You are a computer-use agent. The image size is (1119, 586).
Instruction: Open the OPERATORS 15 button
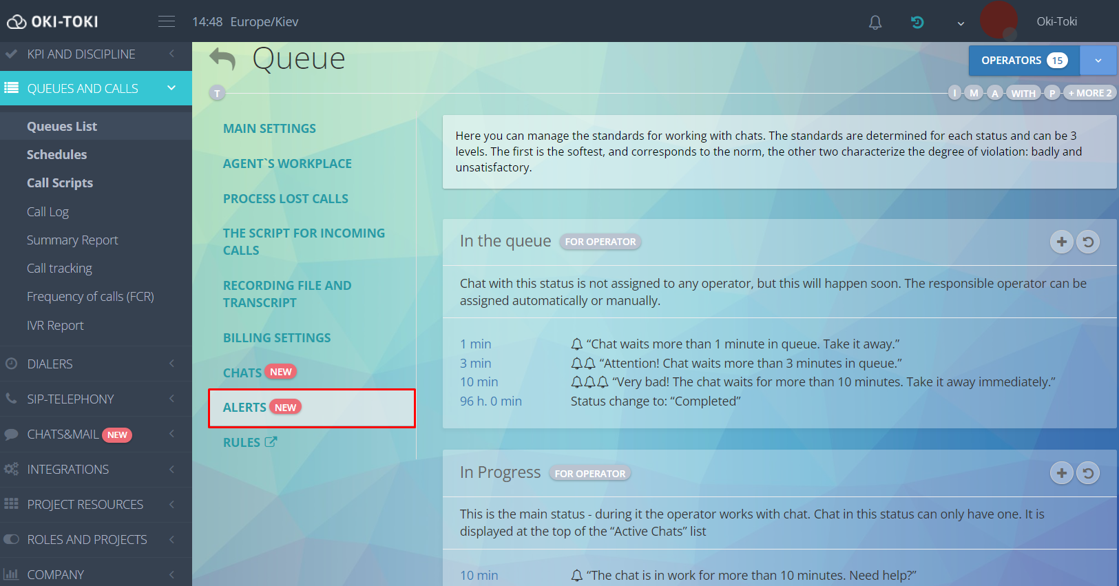[x=1024, y=61]
